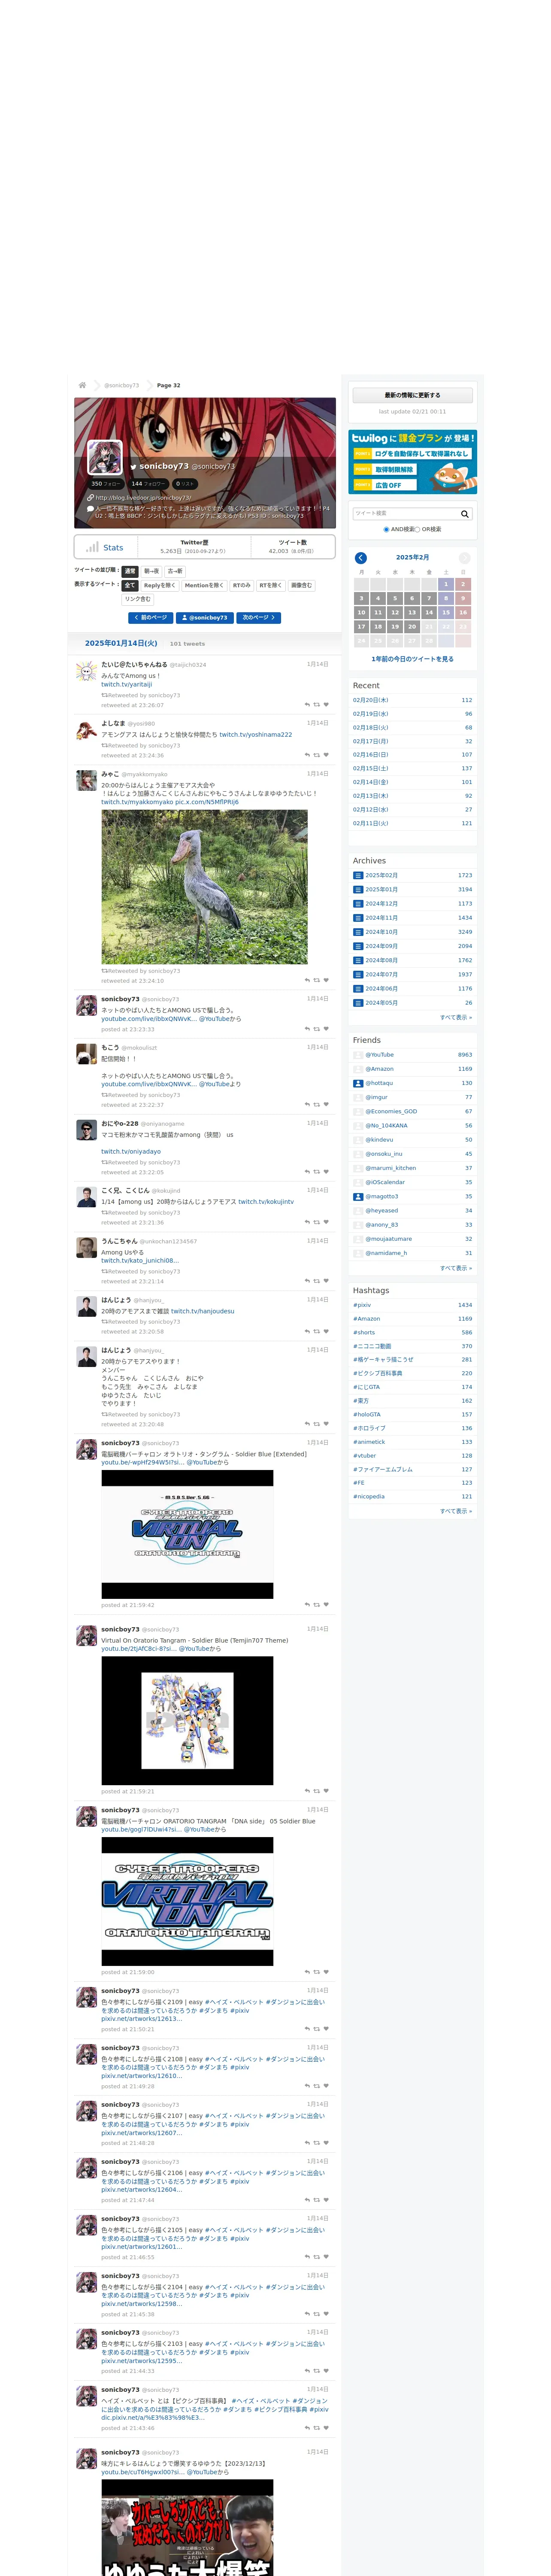The image size is (551, 2576).
Task: Open twitch.tv/yoshinama222 link
Action: coord(256,735)
